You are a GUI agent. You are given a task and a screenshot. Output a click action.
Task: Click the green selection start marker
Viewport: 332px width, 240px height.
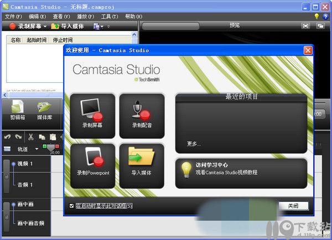pos(44,146)
